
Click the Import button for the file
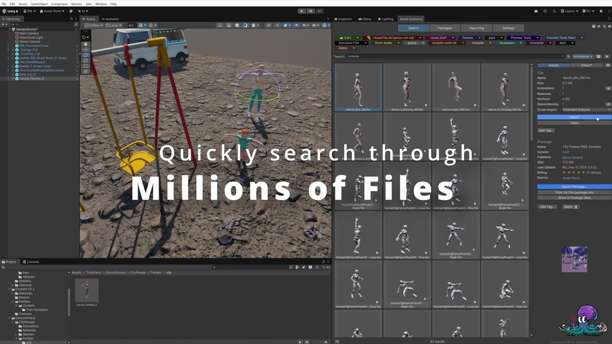(x=574, y=117)
